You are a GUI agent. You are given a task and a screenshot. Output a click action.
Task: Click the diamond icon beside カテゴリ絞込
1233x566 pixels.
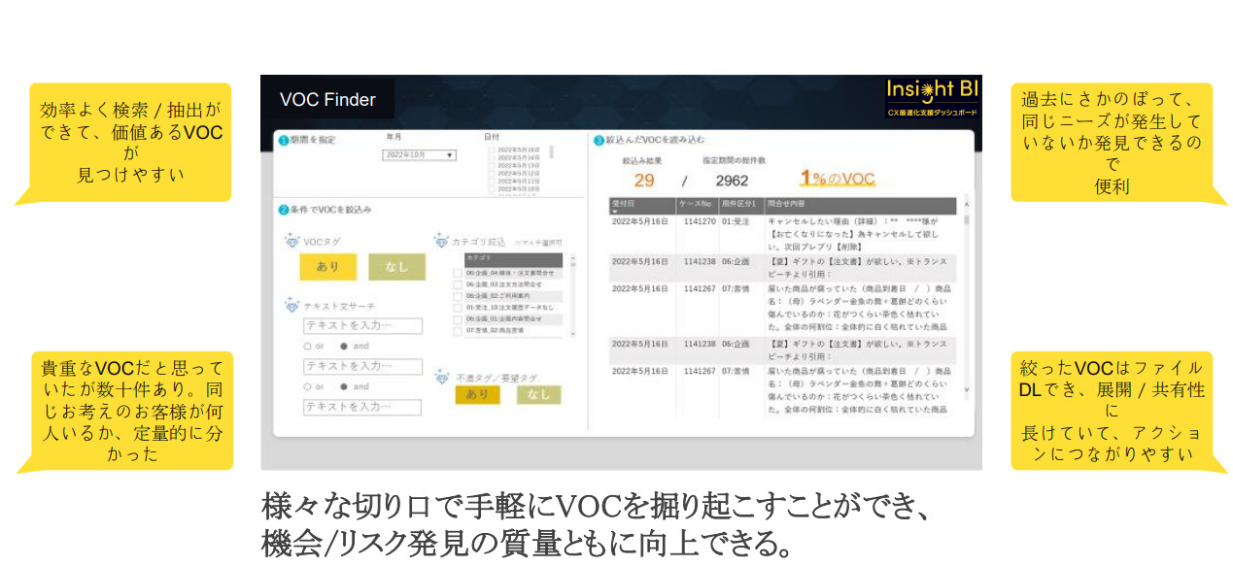(441, 241)
